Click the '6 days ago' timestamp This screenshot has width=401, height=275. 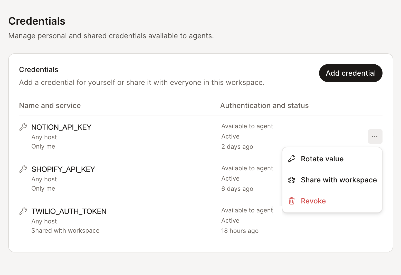[x=237, y=189]
